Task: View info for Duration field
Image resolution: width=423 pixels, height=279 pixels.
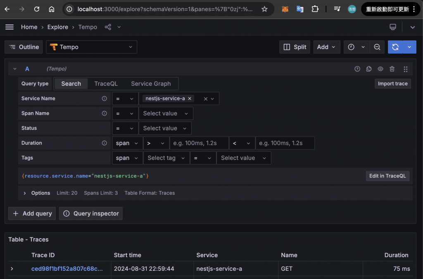Action: point(105,143)
